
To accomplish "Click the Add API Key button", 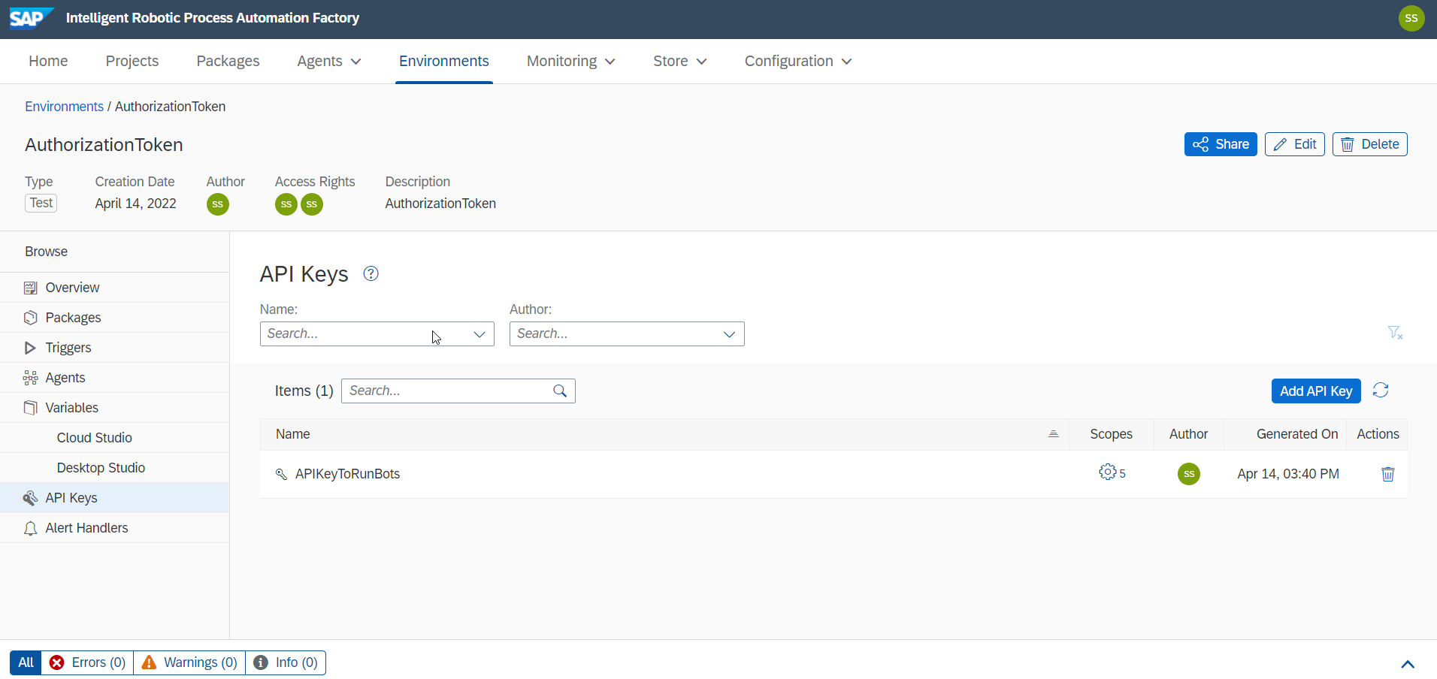I will (1316, 391).
